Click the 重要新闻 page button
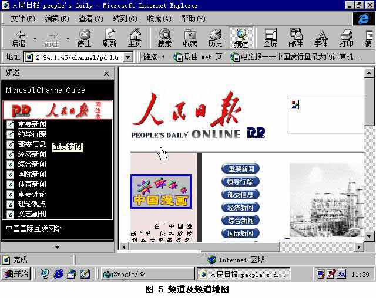 click(x=240, y=169)
